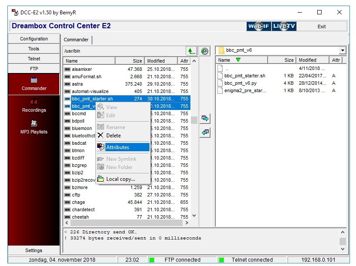Open the Configuration section

(34, 39)
